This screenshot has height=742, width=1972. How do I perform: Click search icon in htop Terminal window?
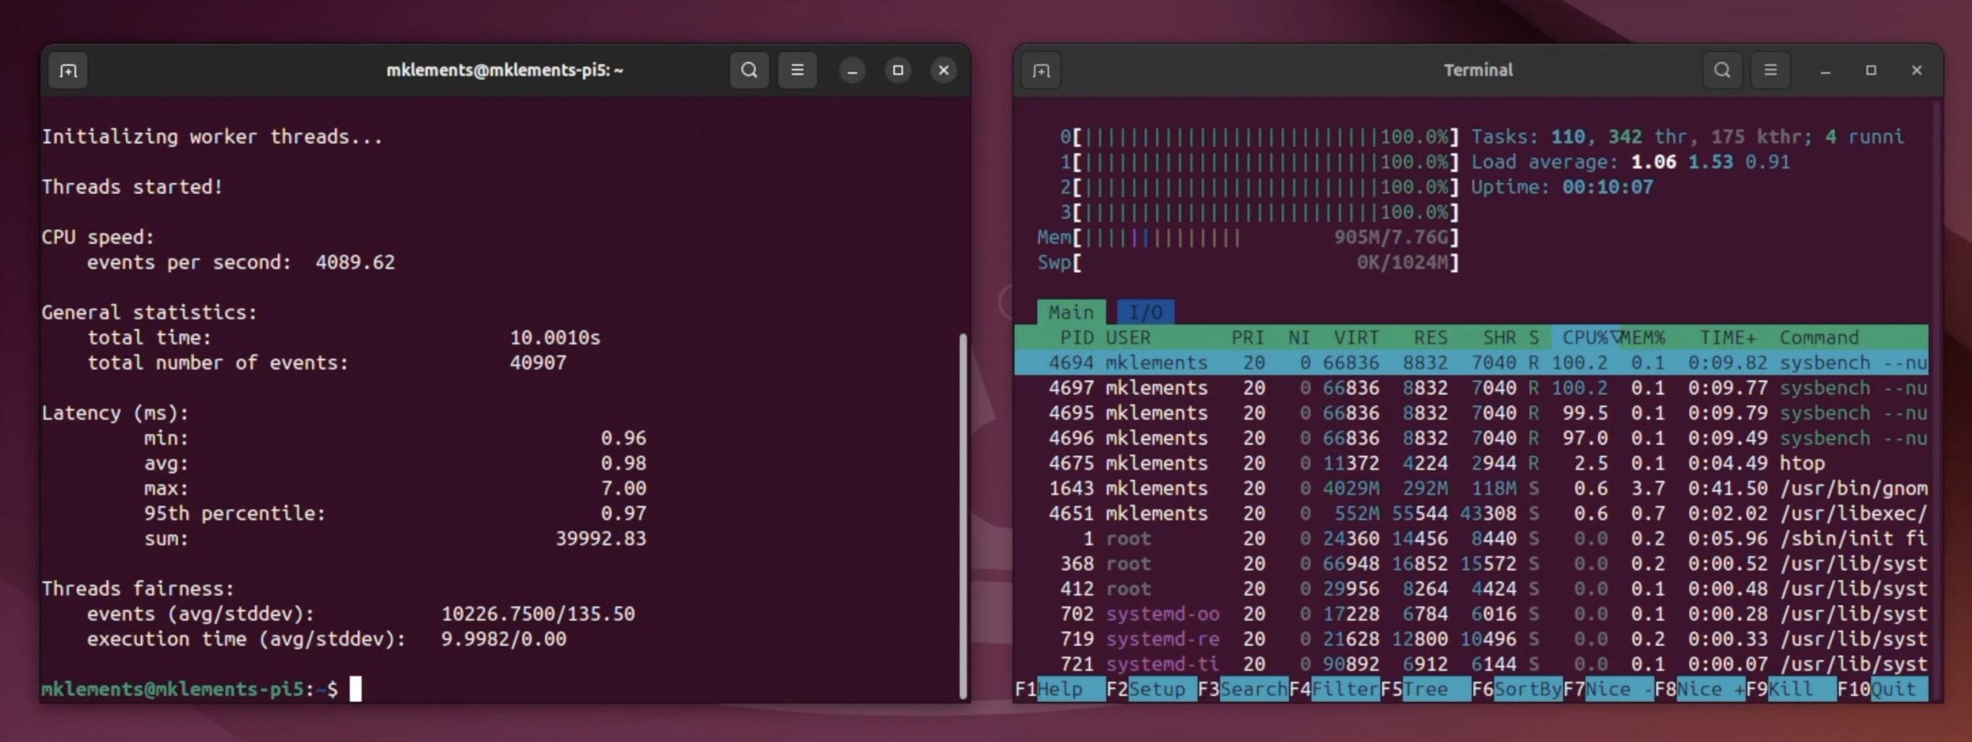(1722, 71)
